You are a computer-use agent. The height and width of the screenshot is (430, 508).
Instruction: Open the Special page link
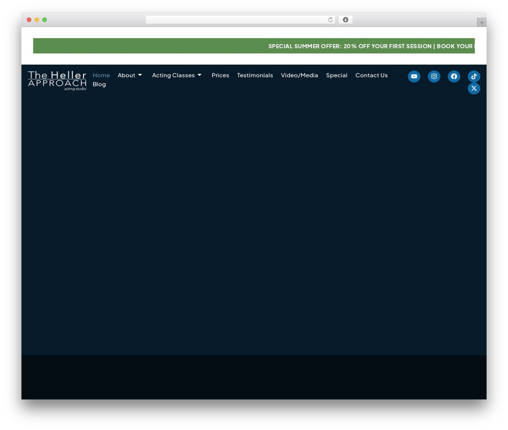click(337, 75)
